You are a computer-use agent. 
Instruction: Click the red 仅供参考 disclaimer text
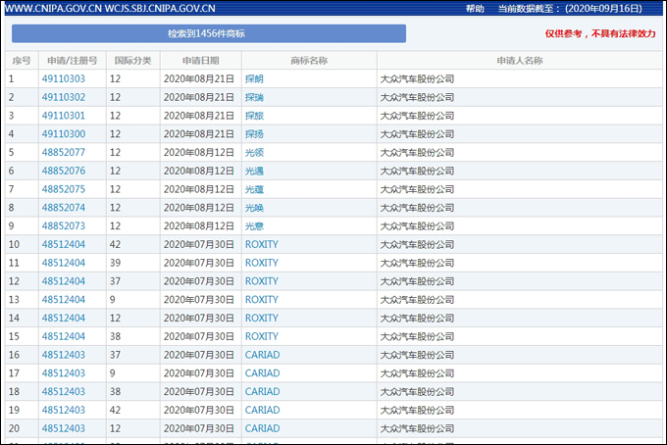(x=600, y=33)
